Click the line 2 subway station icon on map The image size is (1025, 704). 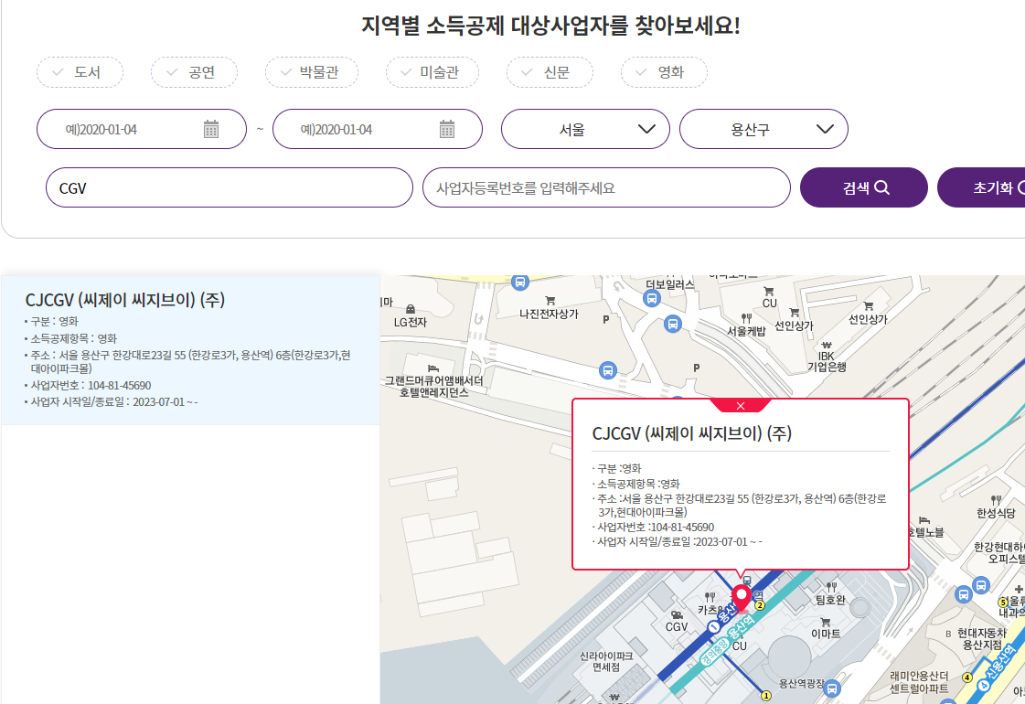click(x=759, y=605)
